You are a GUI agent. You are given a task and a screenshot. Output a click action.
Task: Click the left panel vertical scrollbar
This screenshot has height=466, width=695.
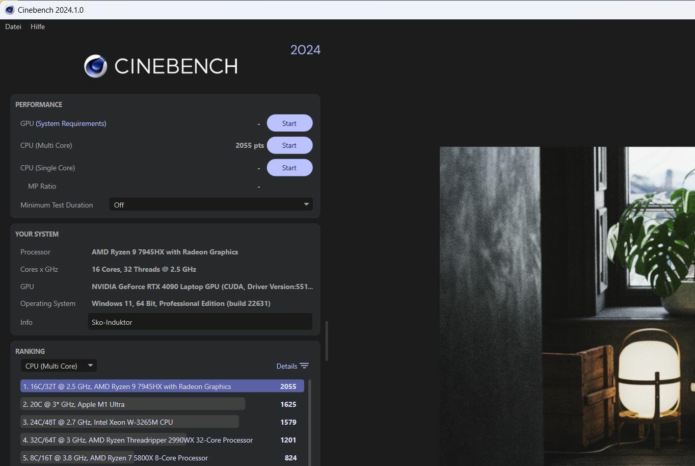(327, 341)
